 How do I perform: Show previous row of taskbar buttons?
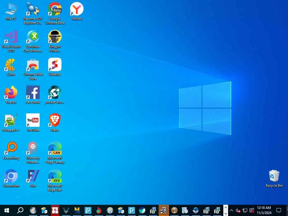click(x=226, y=208)
